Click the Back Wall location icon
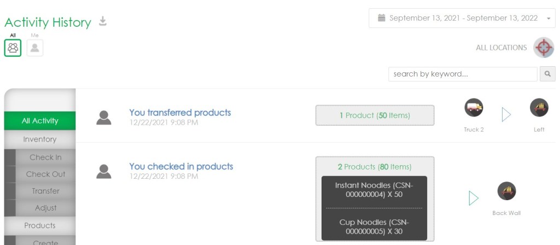 (506, 191)
